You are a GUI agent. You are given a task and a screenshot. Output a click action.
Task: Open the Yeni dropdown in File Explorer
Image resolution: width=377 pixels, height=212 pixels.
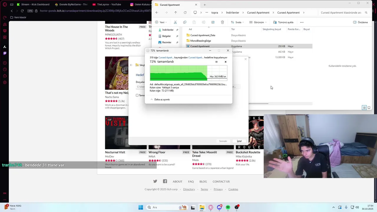161,22
